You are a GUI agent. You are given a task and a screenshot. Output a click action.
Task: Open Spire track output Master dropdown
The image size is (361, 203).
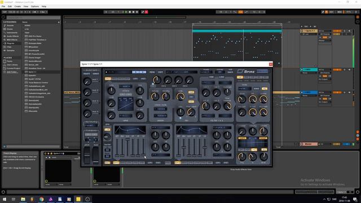(x=325, y=41)
